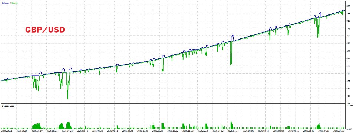
Task: Click the 776 price axis value
Action: point(348,28)
